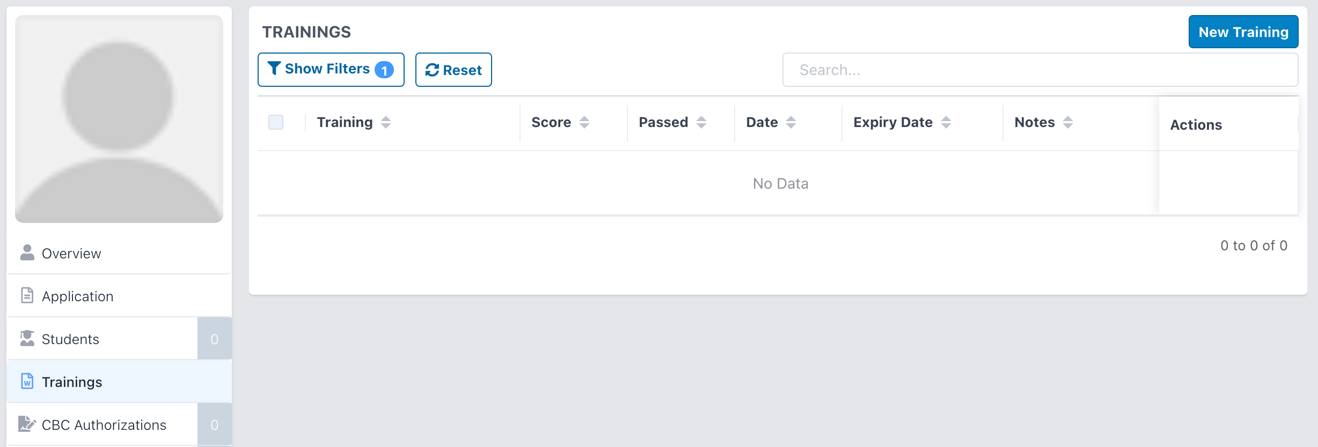Click the Reset button
This screenshot has width=1318, height=447.
pyautogui.click(x=453, y=70)
